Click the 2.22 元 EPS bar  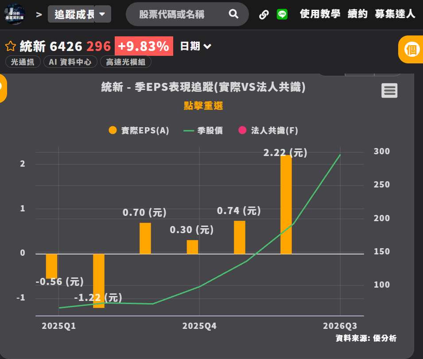(286, 205)
